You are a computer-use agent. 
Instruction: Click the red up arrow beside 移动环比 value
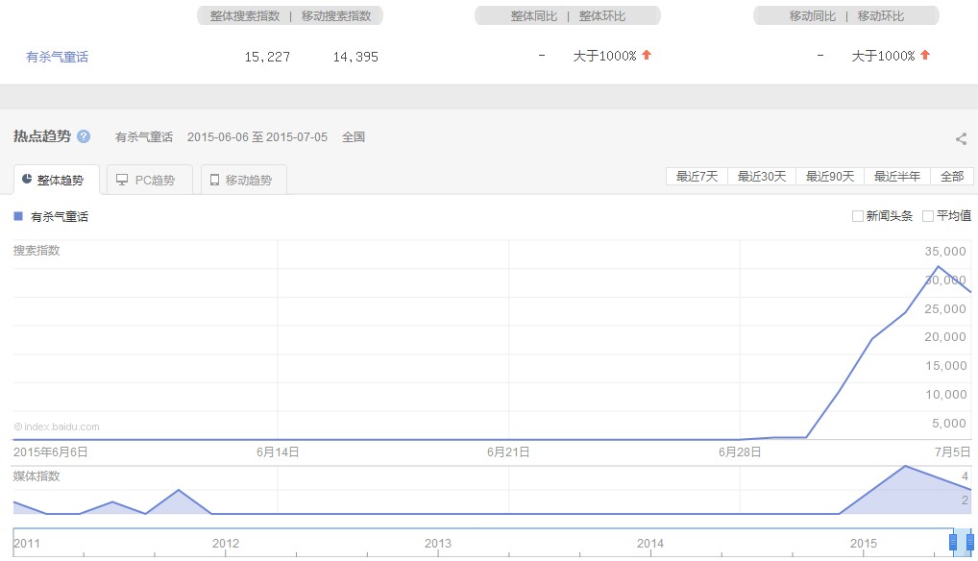925,55
